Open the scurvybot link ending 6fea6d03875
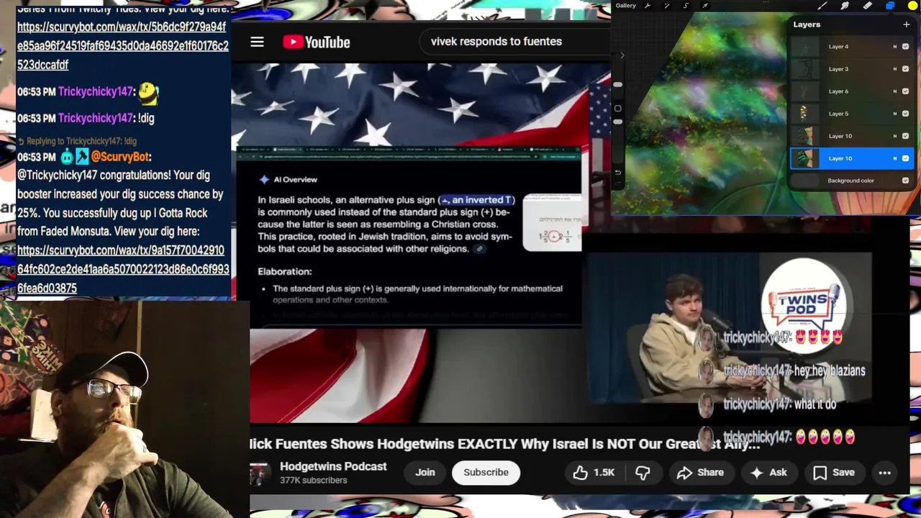Image resolution: width=921 pixels, height=518 pixels. tap(123, 269)
